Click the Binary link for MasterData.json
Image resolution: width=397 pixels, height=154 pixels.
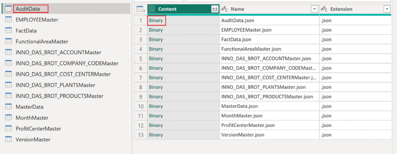pyautogui.click(x=156, y=106)
